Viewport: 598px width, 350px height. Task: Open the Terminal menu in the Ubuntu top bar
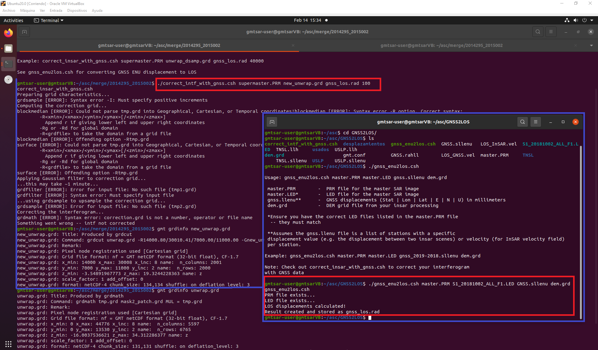tap(48, 20)
